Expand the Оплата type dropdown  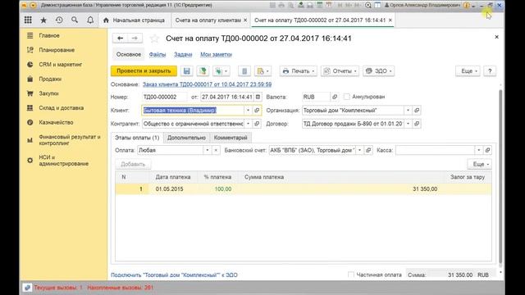(x=208, y=150)
